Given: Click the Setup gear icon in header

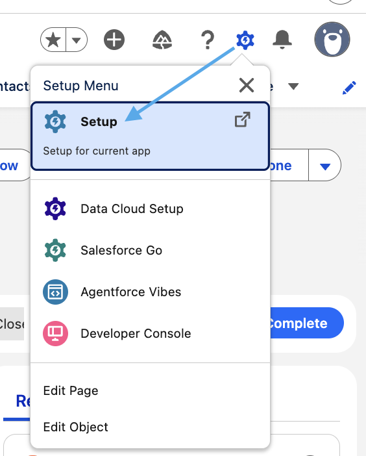Looking at the screenshot, I should click(x=245, y=40).
